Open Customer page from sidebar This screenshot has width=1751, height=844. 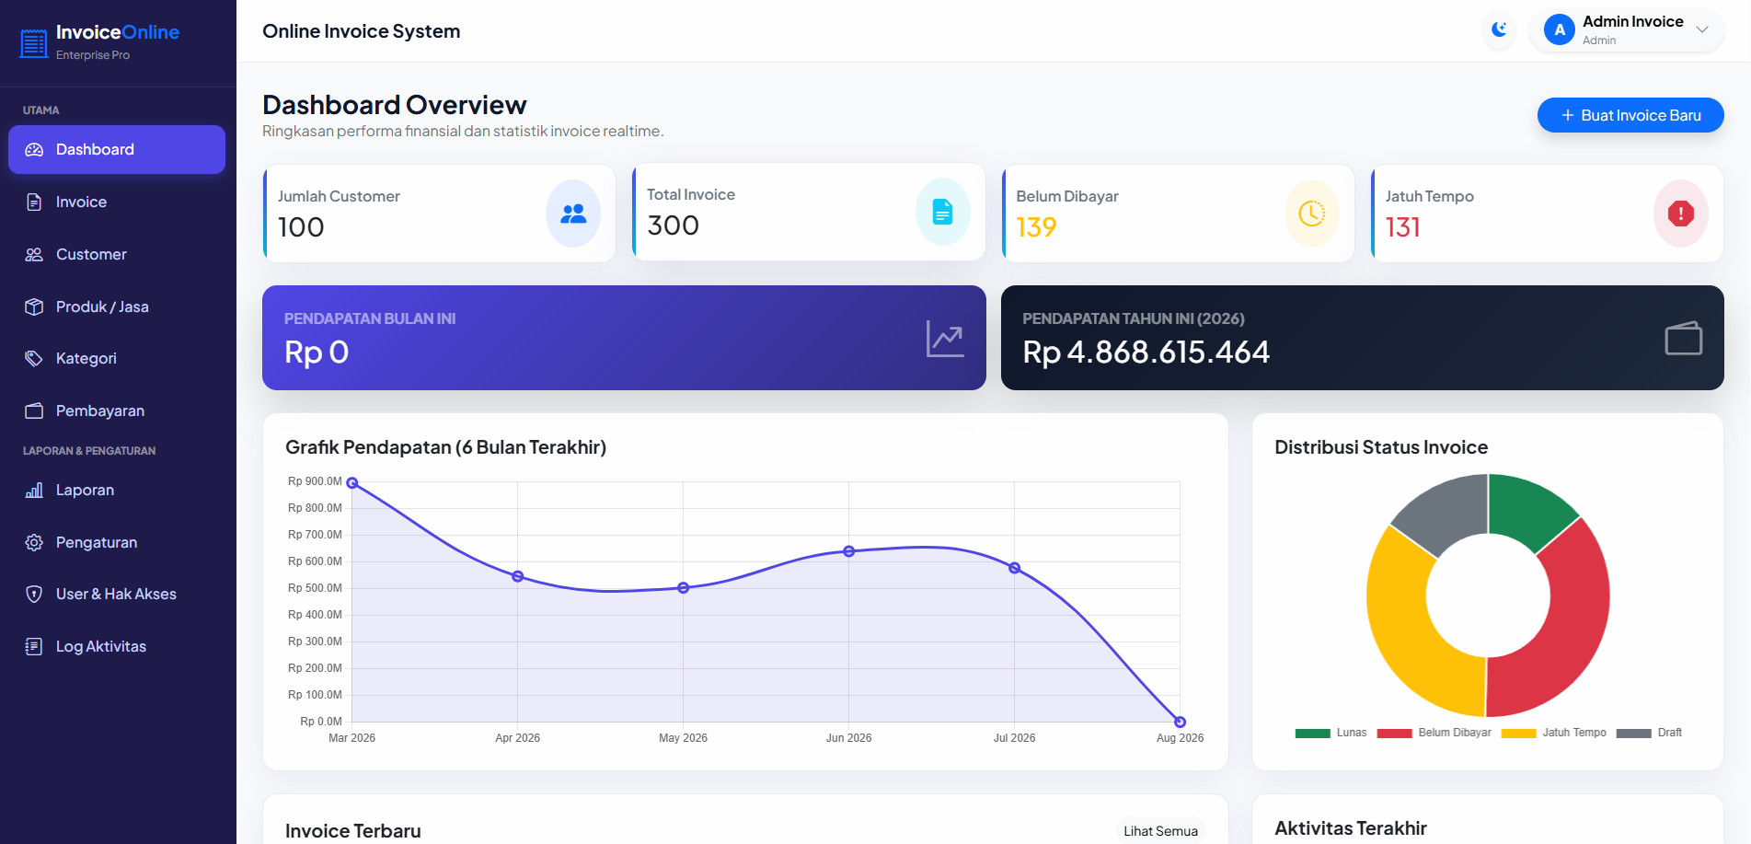(117, 254)
